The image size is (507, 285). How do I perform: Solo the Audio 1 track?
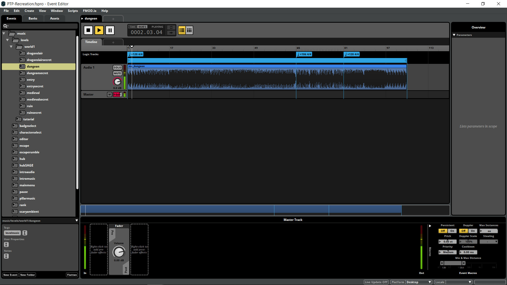(x=117, y=67)
